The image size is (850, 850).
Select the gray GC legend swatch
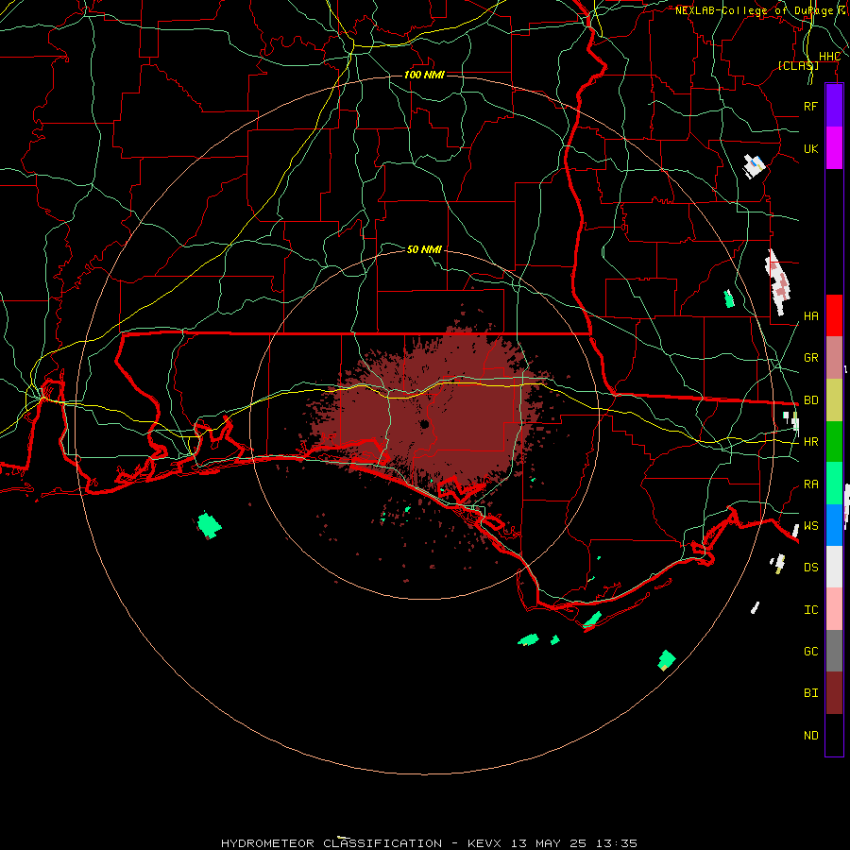pyautogui.click(x=834, y=651)
